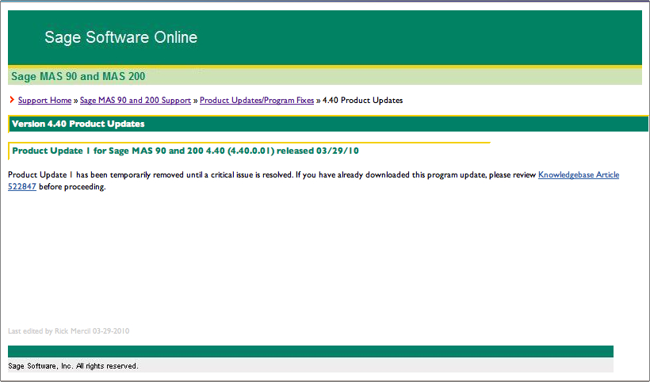Click the Sage Software Online banner title

click(121, 37)
